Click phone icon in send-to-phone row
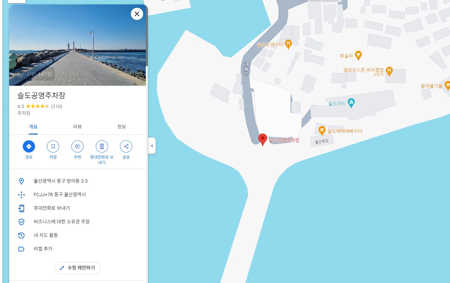Viewport: 450px width, 283px height. (21, 208)
